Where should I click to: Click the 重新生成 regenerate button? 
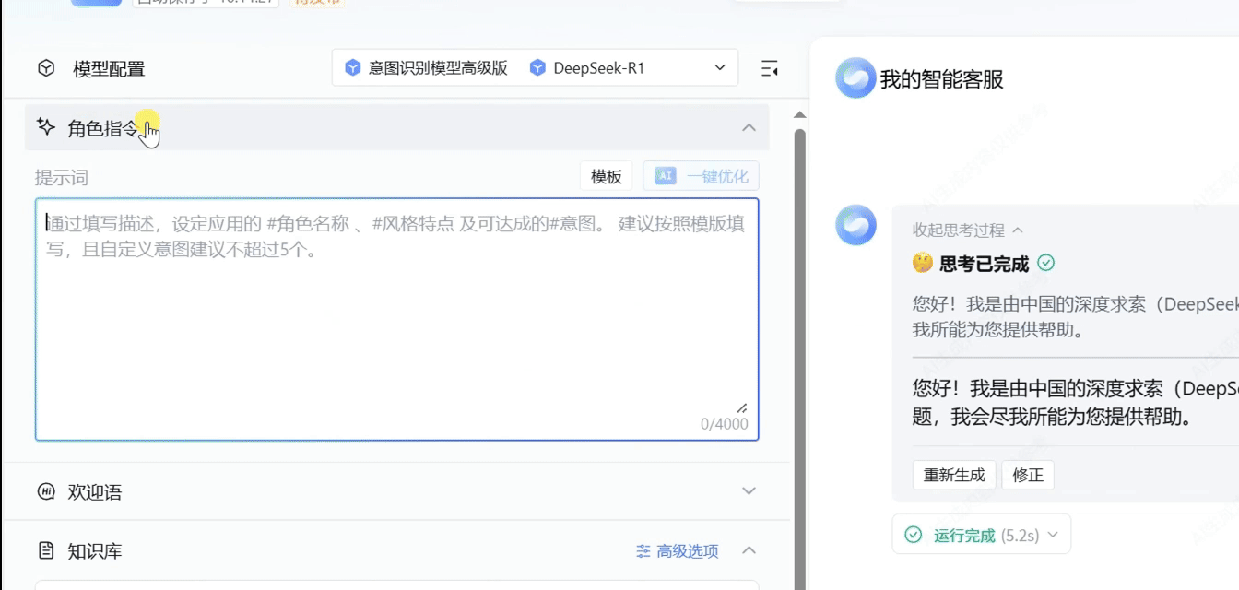(x=954, y=475)
